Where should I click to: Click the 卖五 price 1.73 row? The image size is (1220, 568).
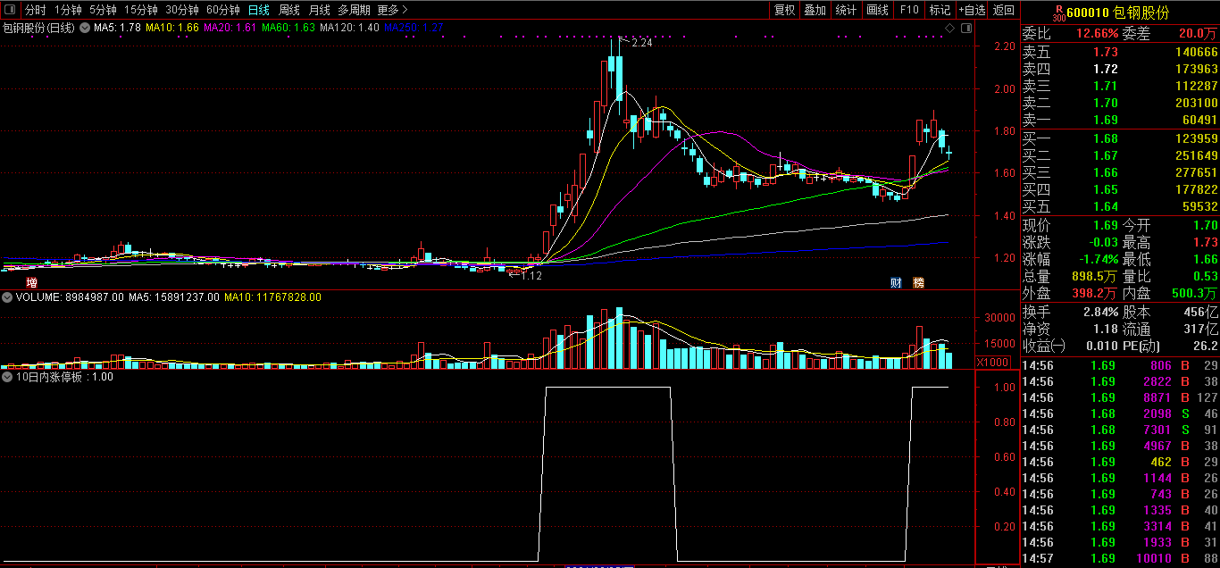pos(1120,52)
